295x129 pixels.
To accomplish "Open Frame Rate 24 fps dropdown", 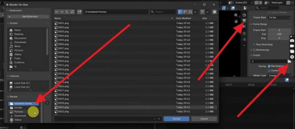I will tap(280, 17).
